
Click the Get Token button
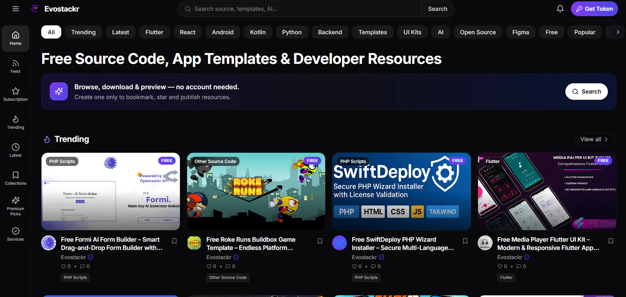click(594, 9)
